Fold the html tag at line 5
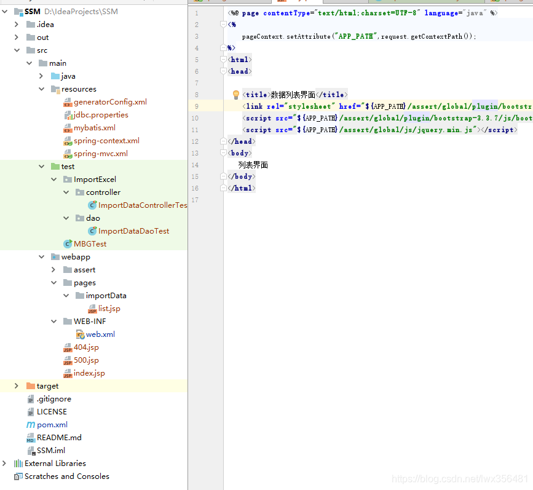The image size is (533, 490). [223, 60]
